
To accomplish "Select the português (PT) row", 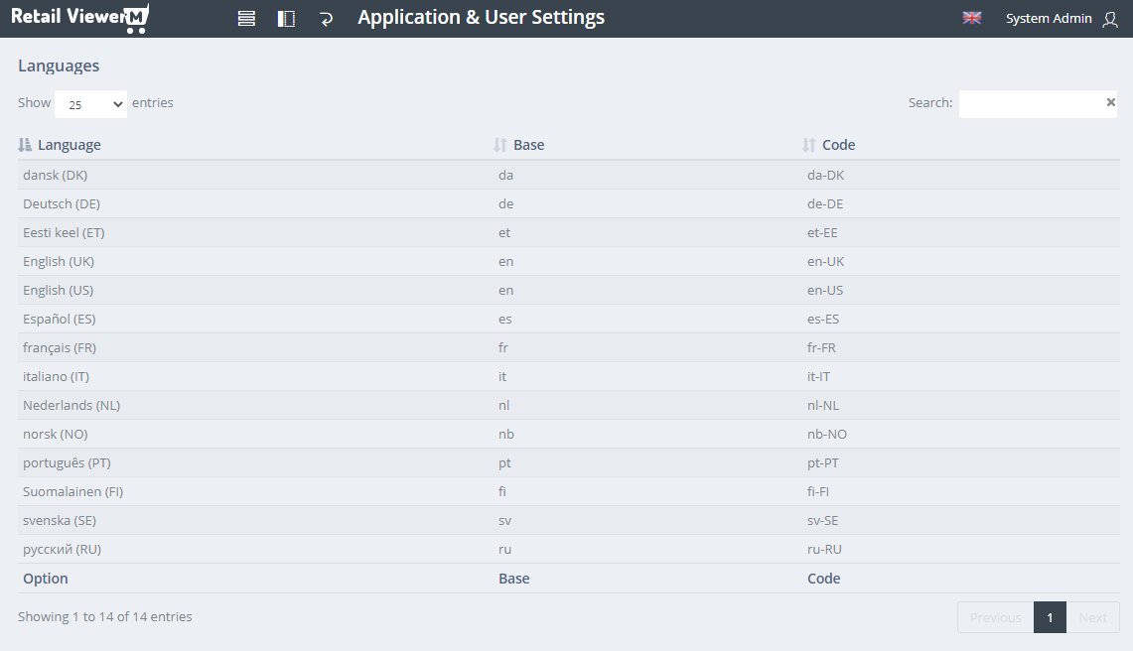I will click(569, 462).
